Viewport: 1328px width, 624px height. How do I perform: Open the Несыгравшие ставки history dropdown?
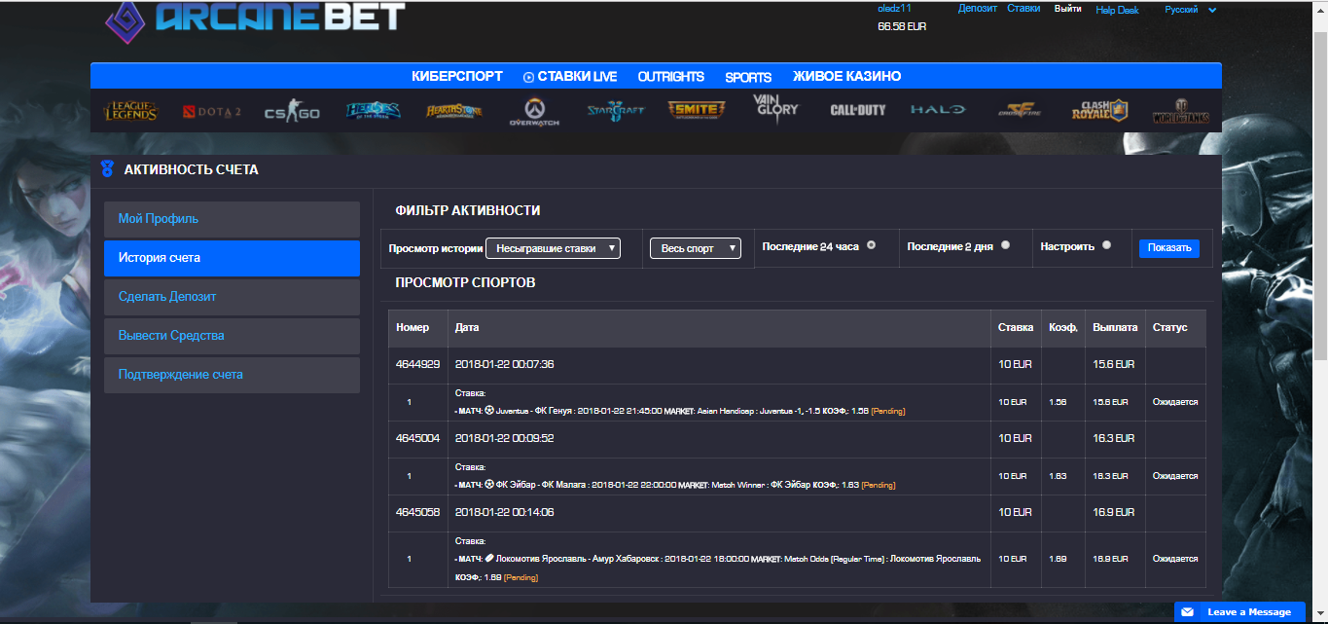[553, 248]
